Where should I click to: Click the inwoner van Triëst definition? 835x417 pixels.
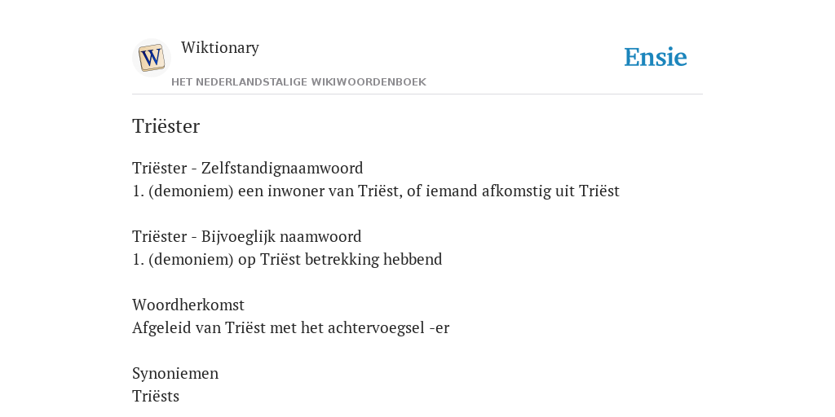(x=376, y=191)
